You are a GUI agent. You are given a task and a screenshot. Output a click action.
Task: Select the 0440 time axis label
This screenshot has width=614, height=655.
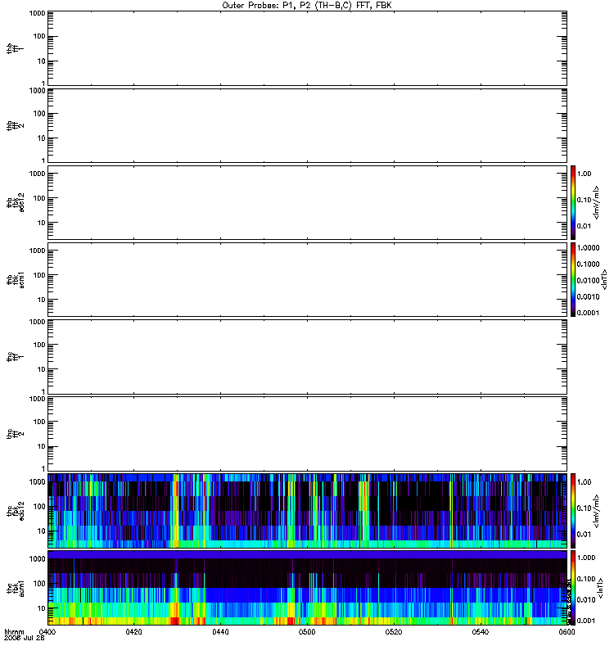click(220, 631)
